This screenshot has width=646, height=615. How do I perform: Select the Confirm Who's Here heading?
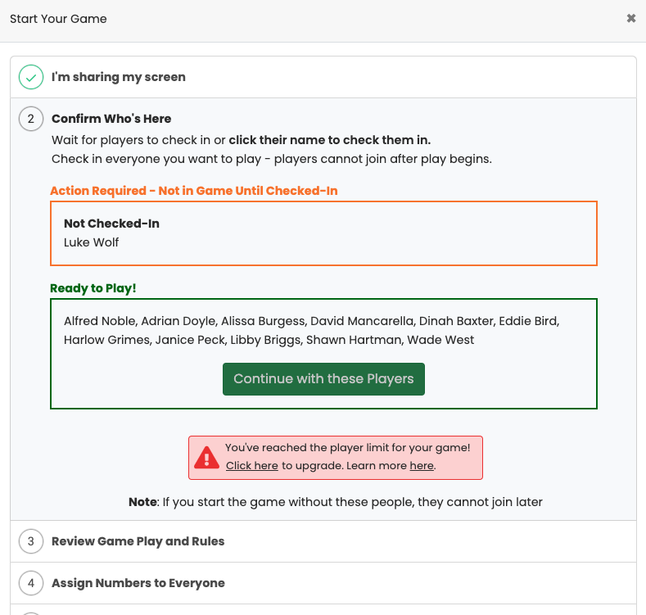(x=111, y=119)
